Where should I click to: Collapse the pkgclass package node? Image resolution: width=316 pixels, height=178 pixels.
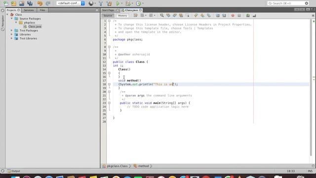pyautogui.click(x=16, y=22)
